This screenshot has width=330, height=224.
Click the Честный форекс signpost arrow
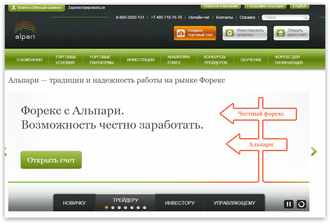tap(258, 114)
